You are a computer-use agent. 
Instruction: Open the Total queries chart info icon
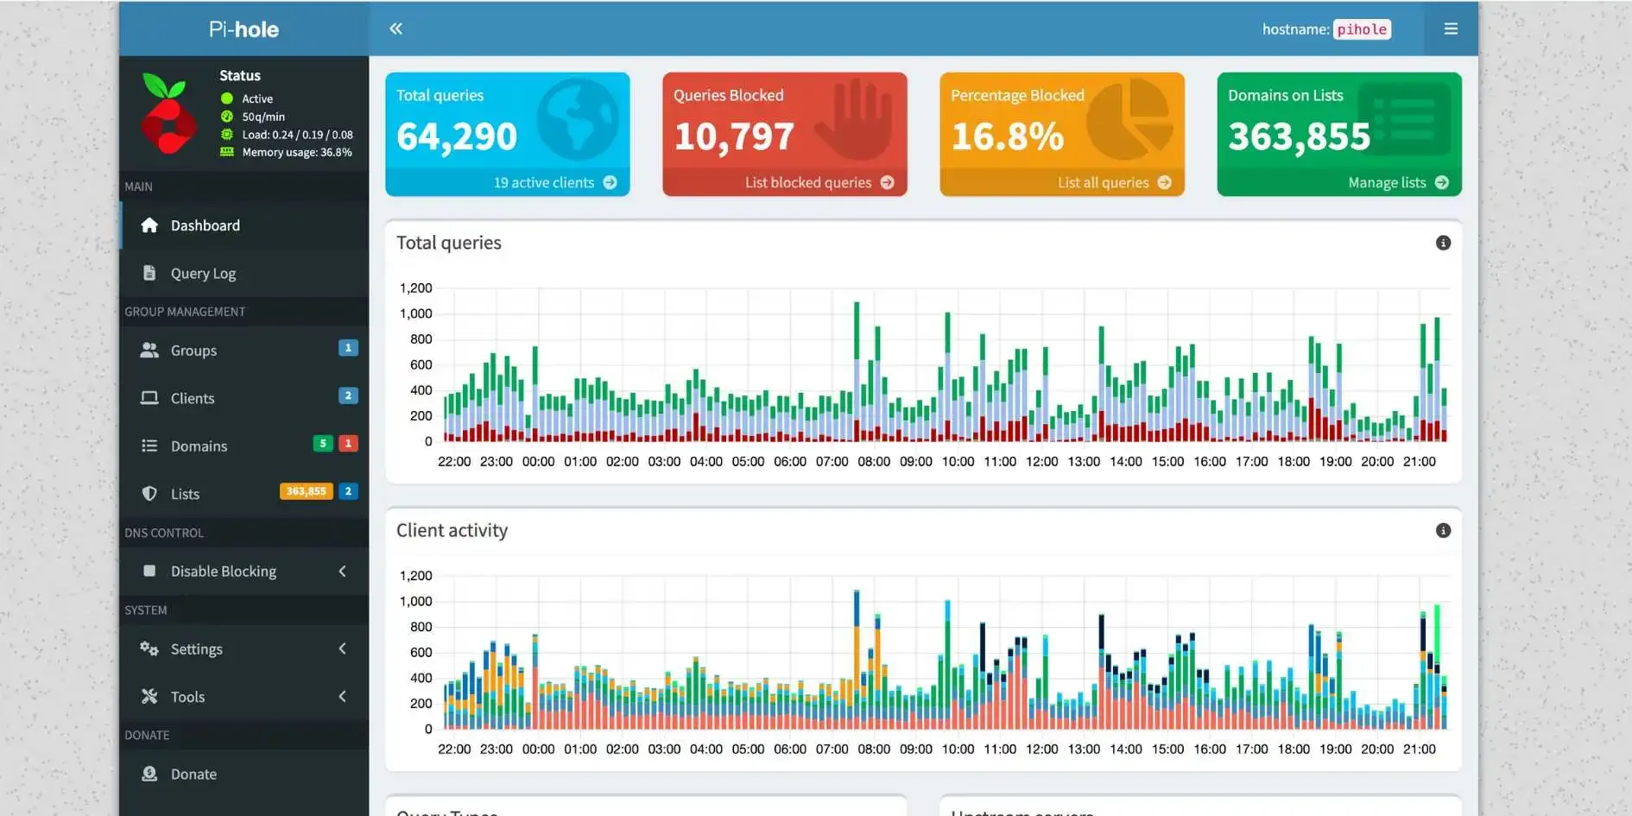pos(1442,243)
